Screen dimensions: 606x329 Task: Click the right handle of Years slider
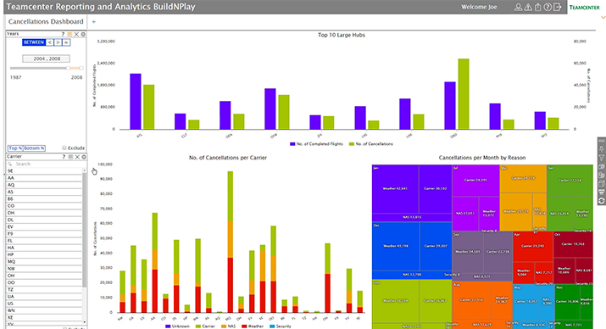click(x=81, y=68)
